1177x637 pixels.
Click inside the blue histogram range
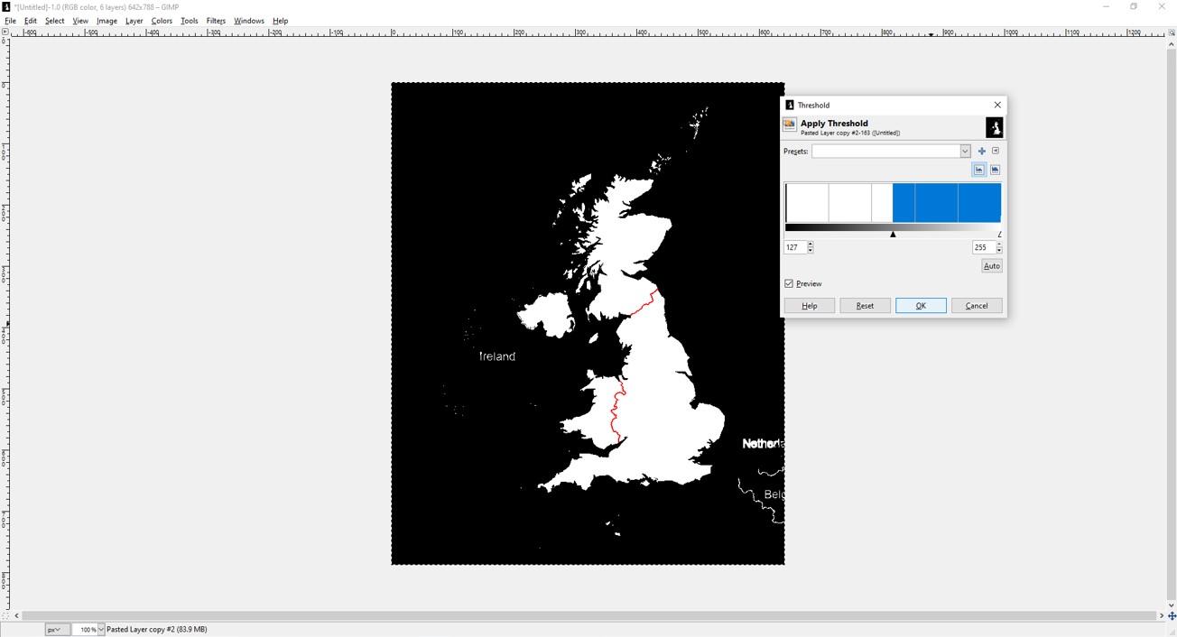point(947,203)
